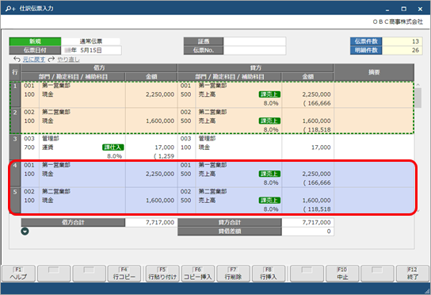This screenshot has width=431, height=295.
Task: Click row 5 credit amount 1,600,000
Action: click(316, 201)
